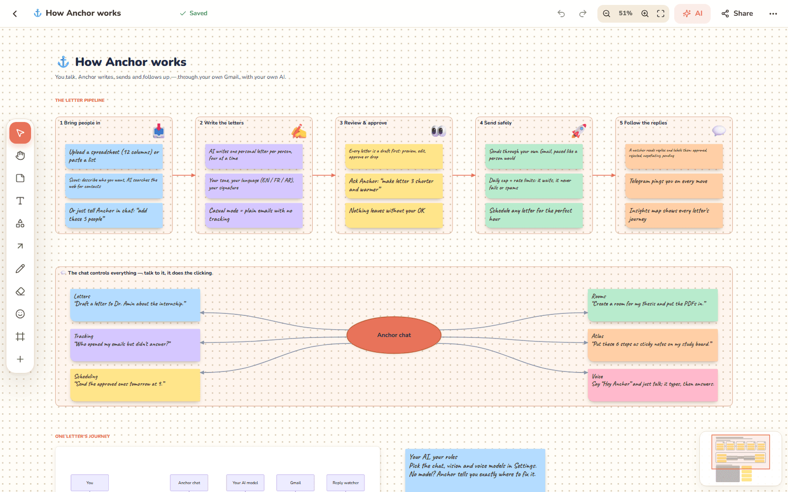Pick the text tool
788x492 pixels.
pyautogui.click(x=20, y=201)
